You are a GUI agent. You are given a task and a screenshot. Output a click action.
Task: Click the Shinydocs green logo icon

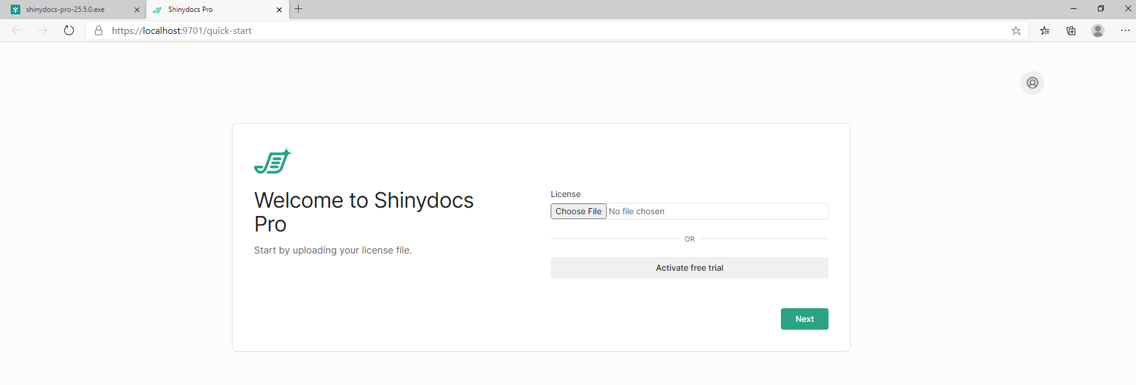coord(273,161)
